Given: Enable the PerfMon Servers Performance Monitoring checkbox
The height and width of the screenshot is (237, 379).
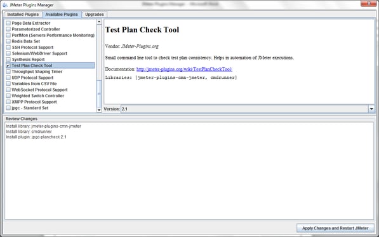Looking at the screenshot, I should point(8,35).
